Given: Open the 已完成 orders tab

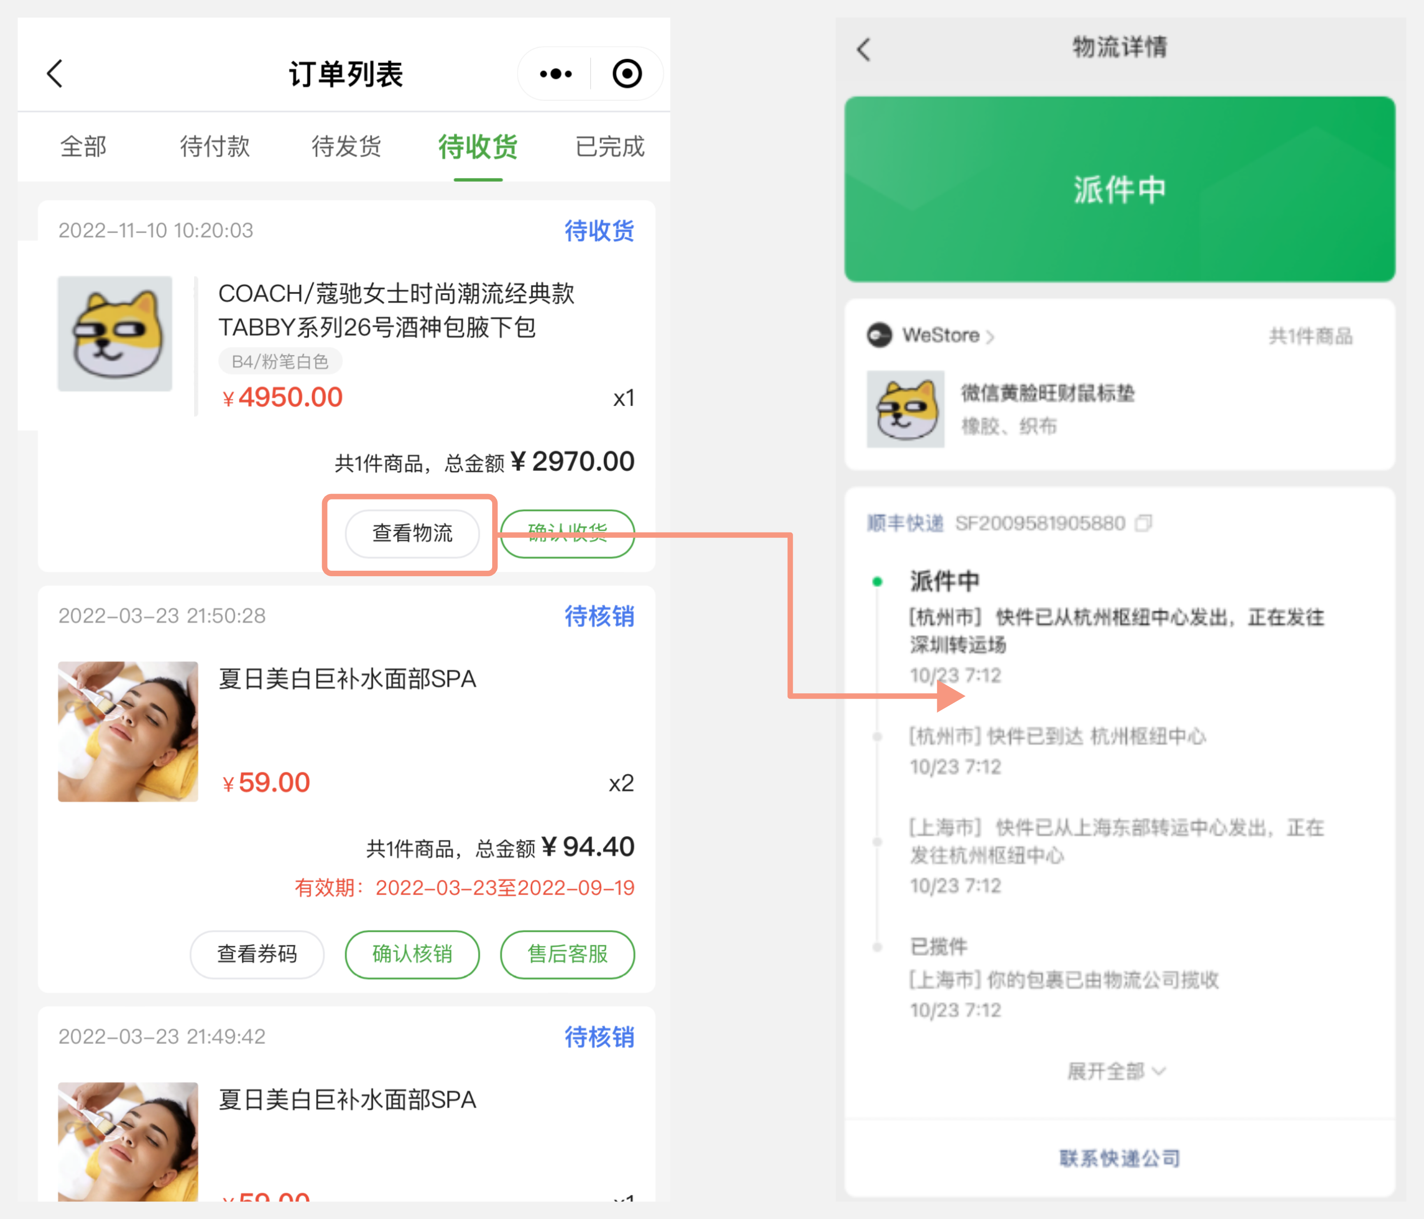Looking at the screenshot, I should (609, 146).
